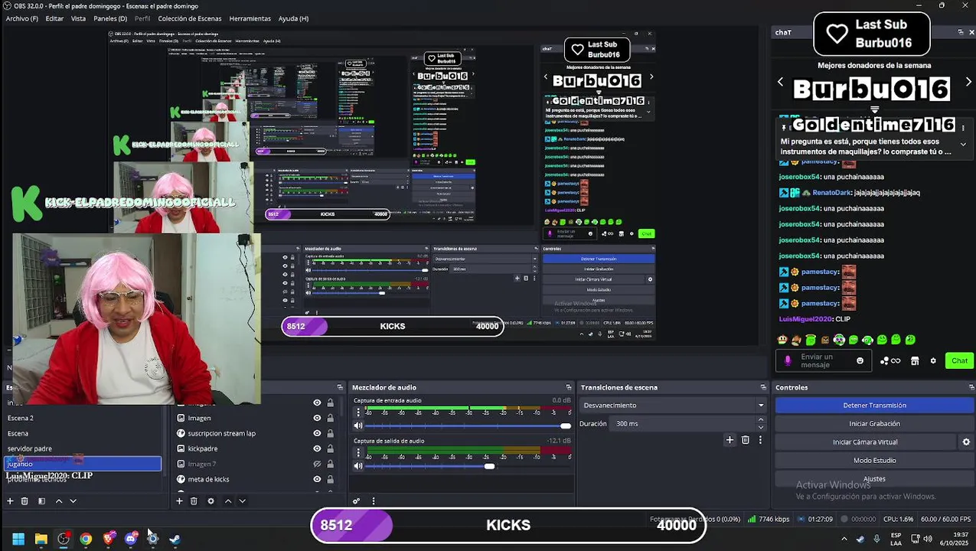Open the Desvanecimiento transition dropdown
Image resolution: width=976 pixels, height=551 pixels.
[674, 406]
